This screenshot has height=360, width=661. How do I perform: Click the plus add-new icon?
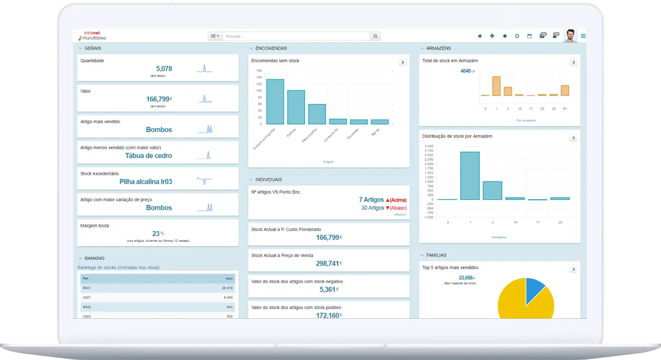pyautogui.click(x=492, y=36)
